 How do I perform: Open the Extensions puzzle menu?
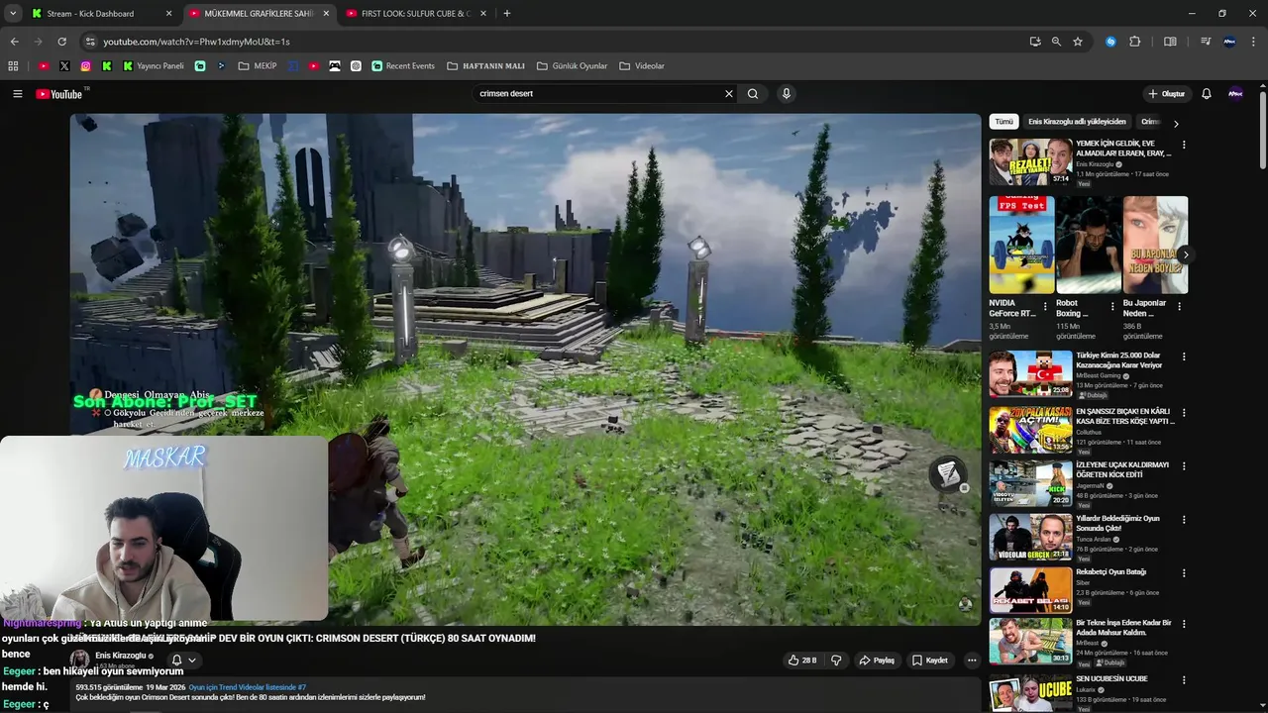(x=1135, y=42)
